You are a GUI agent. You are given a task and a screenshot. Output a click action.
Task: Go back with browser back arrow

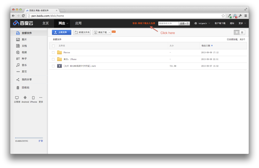pos(13,16)
